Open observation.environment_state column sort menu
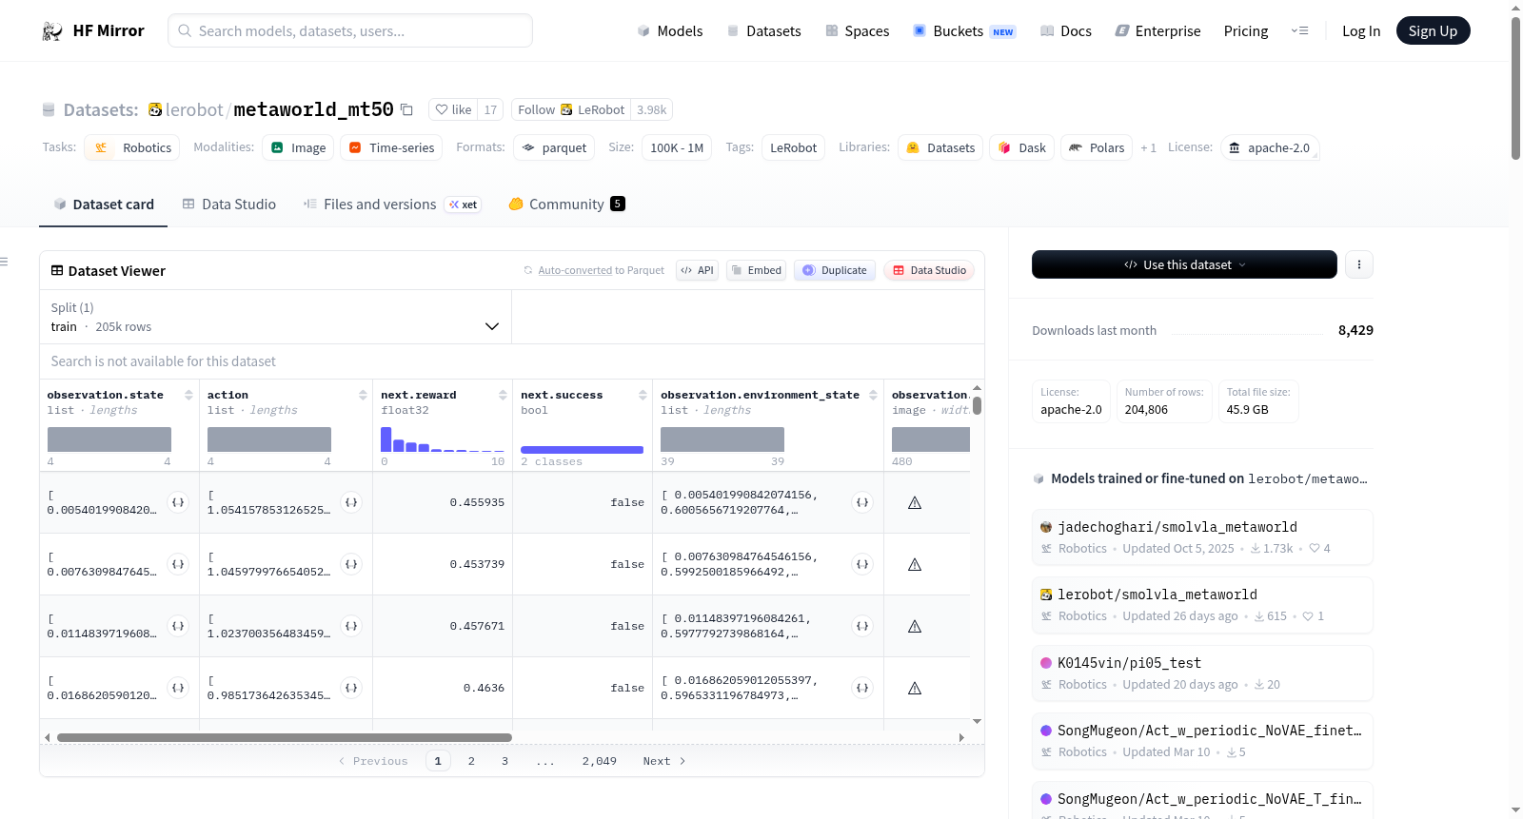The image size is (1523, 819). click(x=873, y=395)
